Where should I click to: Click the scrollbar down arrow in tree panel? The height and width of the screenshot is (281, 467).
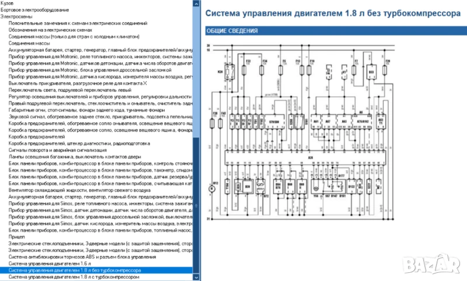(197, 278)
